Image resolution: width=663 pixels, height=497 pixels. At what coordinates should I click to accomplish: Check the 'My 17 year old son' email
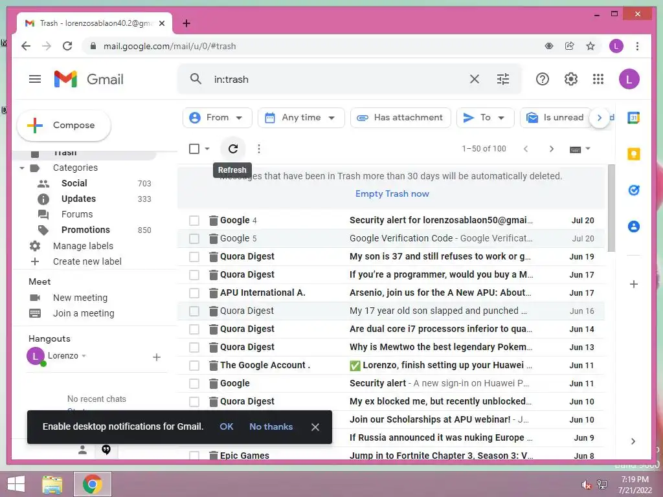194,311
